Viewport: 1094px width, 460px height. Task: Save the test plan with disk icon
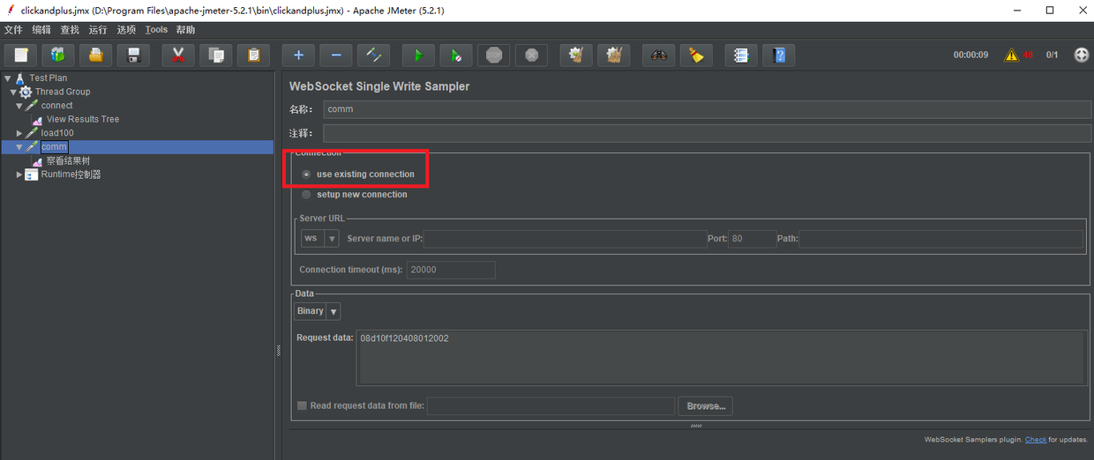click(x=134, y=55)
